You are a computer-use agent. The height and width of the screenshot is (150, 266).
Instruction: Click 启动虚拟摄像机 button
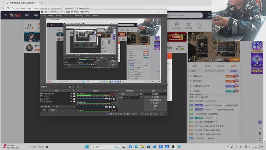coord(155,100)
